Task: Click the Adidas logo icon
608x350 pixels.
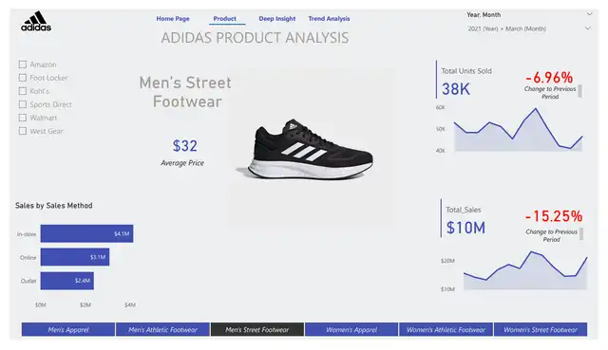Action: pyautogui.click(x=36, y=21)
